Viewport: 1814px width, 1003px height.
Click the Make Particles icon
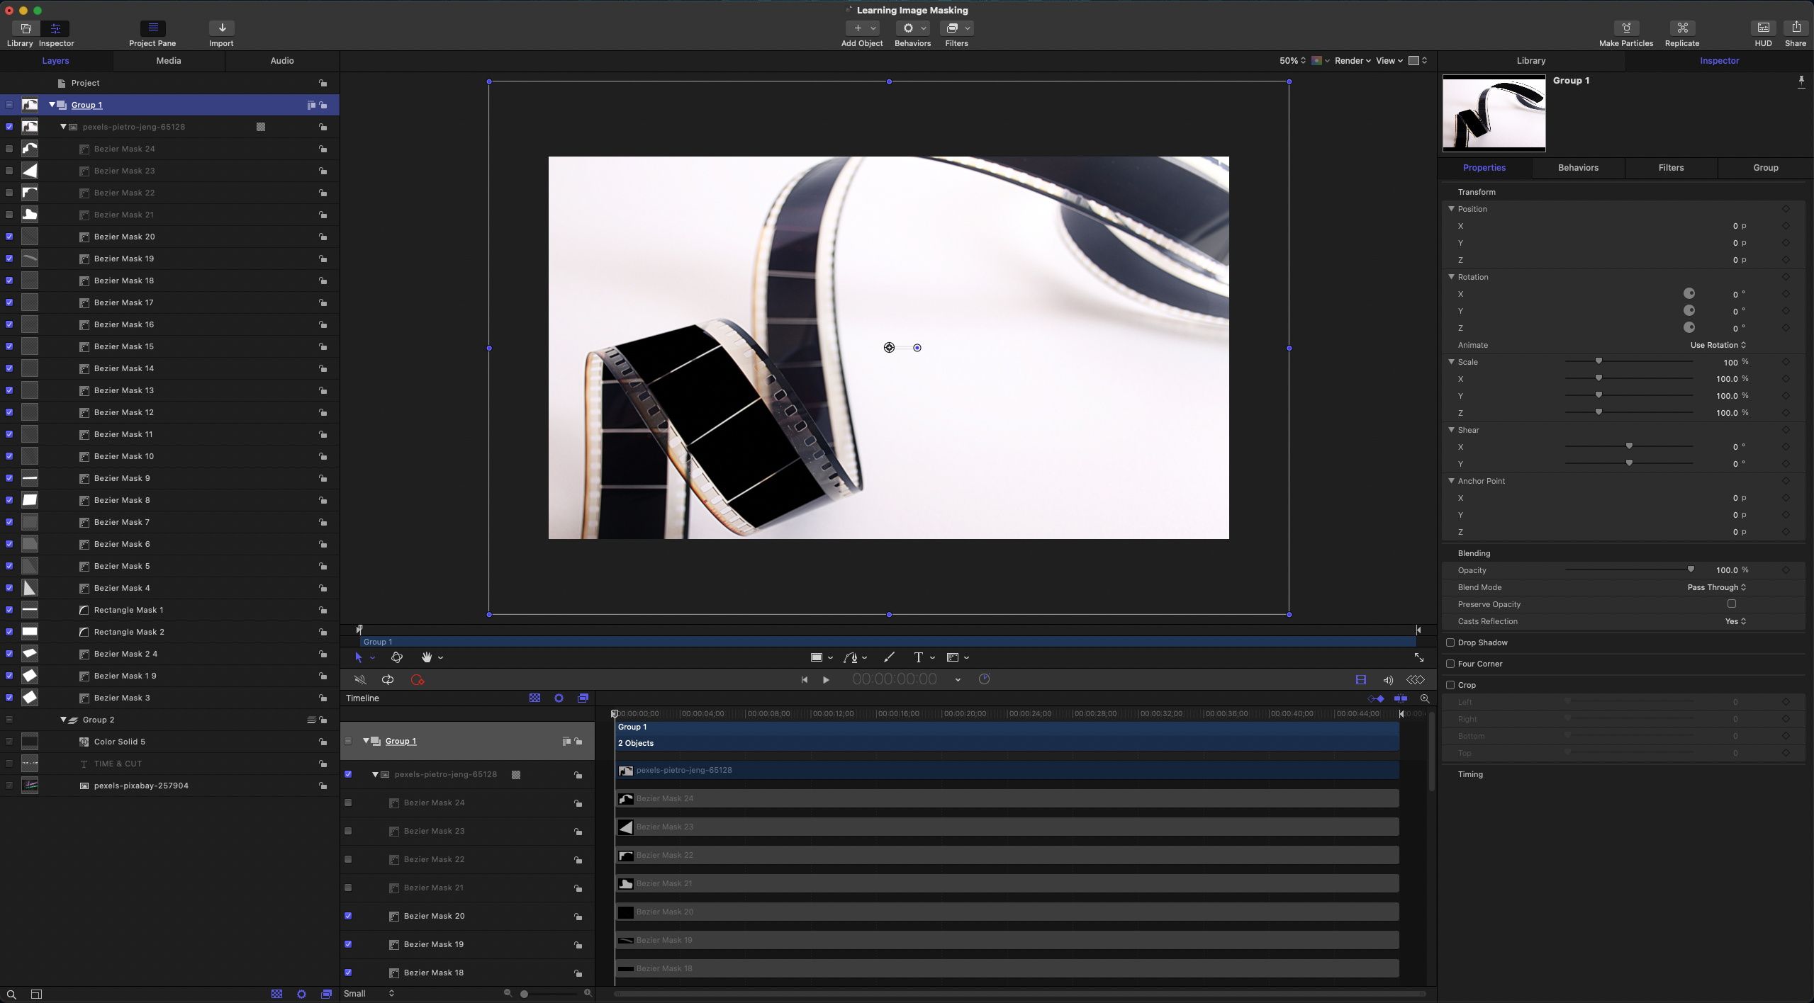pyautogui.click(x=1626, y=28)
